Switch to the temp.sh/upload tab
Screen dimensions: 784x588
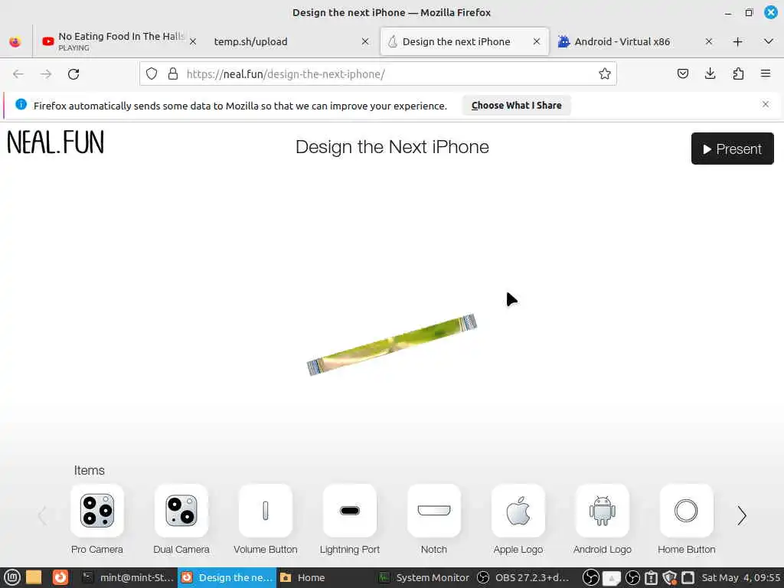tap(290, 41)
